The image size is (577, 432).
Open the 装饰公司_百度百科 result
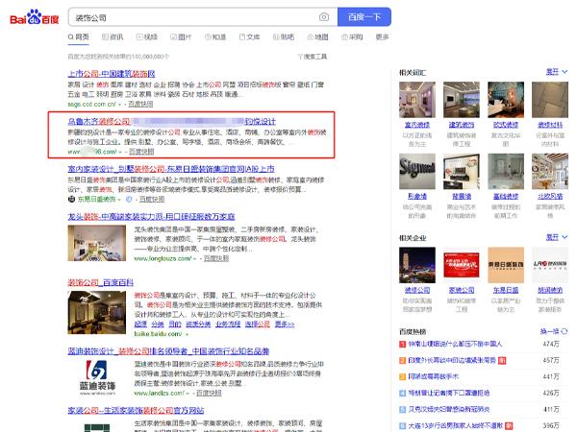pyautogui.click(x=100, y=282)
